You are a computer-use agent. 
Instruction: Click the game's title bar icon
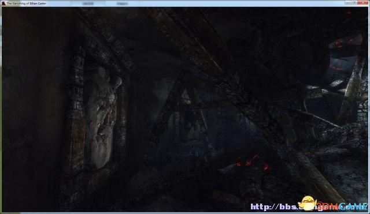[x=3, y=3]
